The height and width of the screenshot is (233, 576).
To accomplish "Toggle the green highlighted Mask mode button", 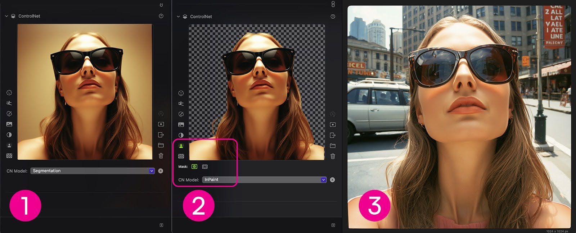I will coord(194,166).
